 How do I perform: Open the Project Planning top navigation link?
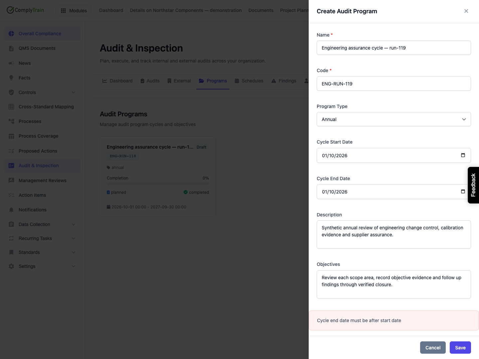click(x=294, y=10)
